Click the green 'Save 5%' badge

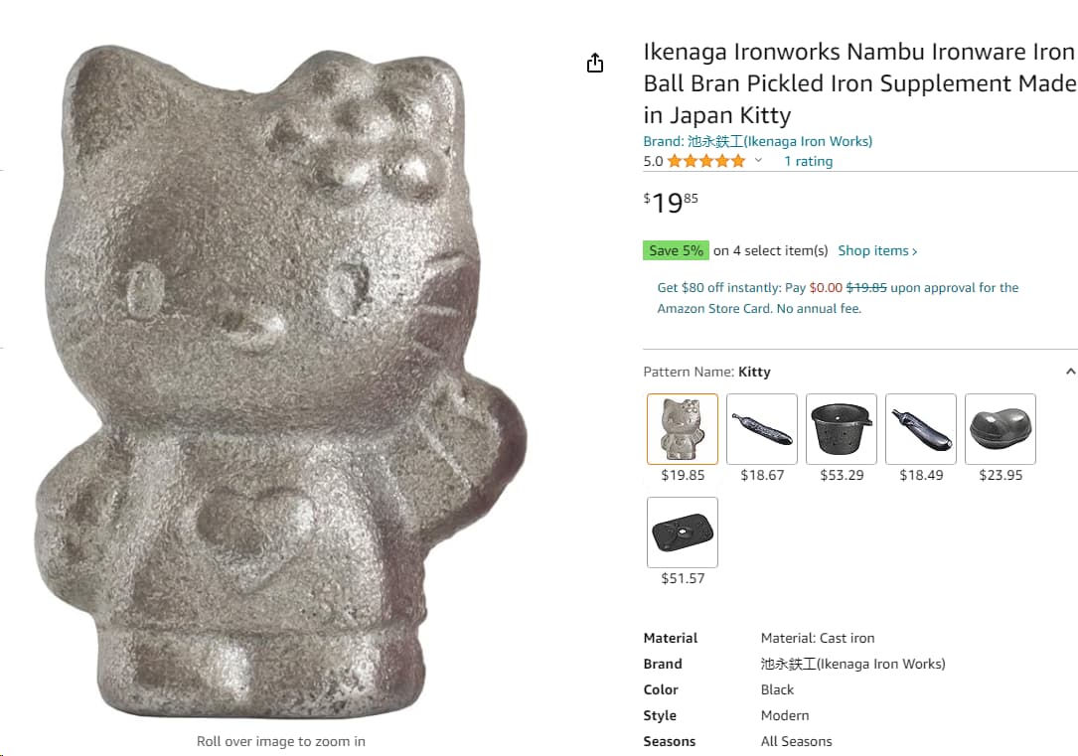pyautogui.click(x=676, y=251)
